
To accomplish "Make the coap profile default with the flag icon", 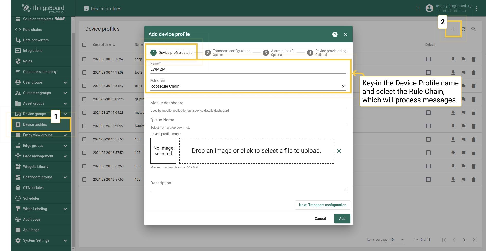I will click(463, 59).
